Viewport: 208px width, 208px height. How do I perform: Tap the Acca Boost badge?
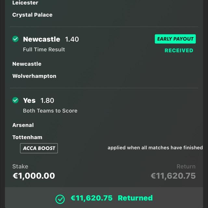[x=39, y=148]
